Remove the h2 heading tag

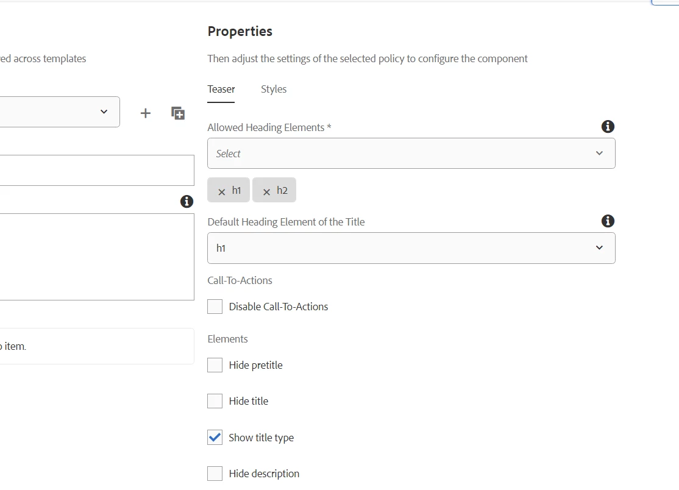(x=266, y=191)
